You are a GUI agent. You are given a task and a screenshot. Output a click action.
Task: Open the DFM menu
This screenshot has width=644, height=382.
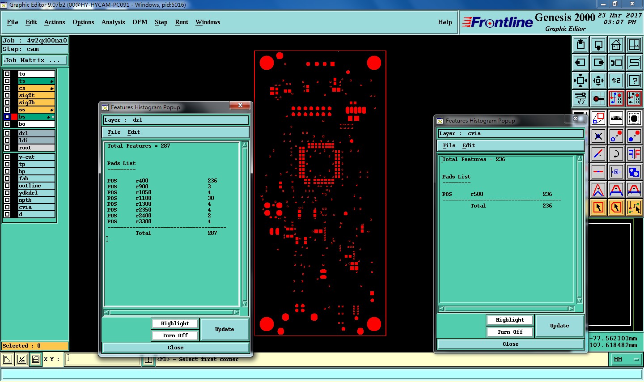point(140,22)
